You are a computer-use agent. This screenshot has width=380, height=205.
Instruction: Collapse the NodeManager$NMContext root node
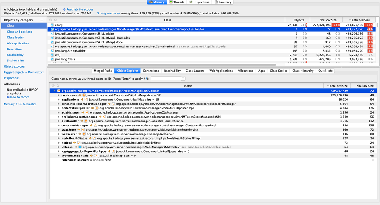(54, 91)
